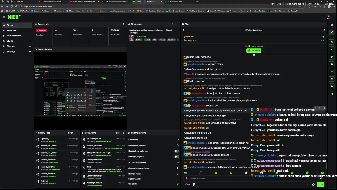The height and width of the screenshot is (190, 337).
Task: Open Account age restriction chevron
Action: (x=178, y=168)
